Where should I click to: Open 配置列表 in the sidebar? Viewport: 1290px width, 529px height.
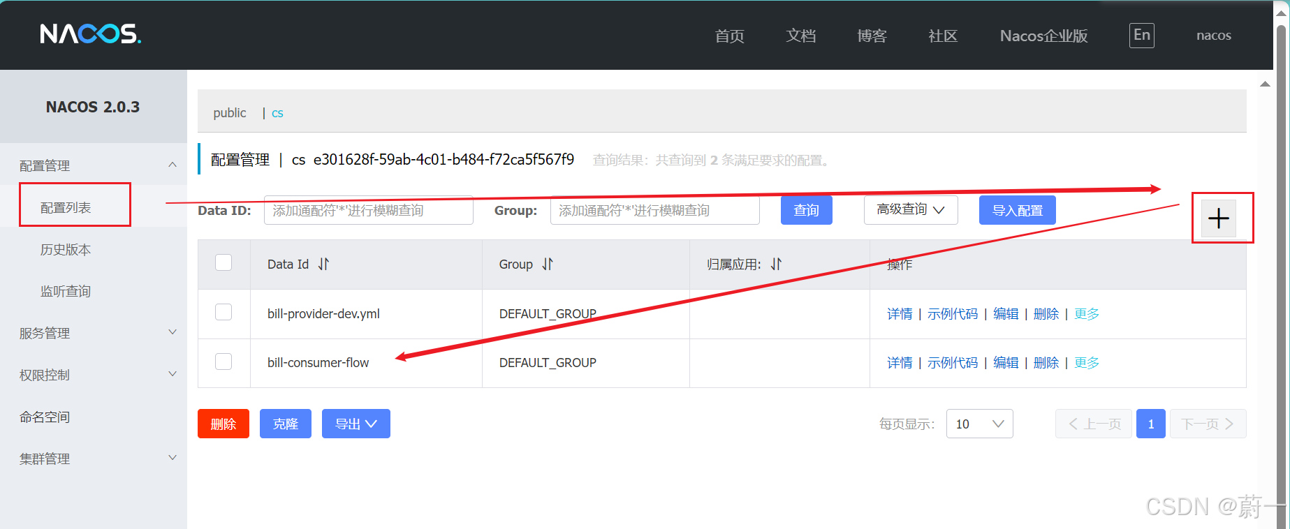pos(66,207)
